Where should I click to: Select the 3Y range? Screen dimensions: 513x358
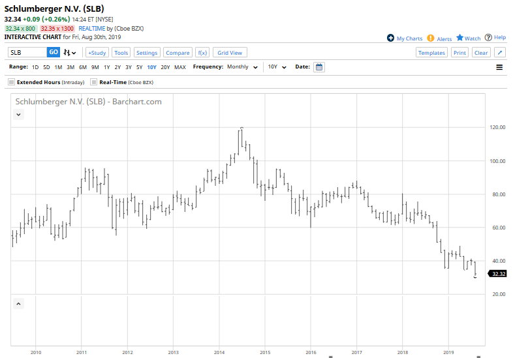pyautogui.click(x=129, y=67)
